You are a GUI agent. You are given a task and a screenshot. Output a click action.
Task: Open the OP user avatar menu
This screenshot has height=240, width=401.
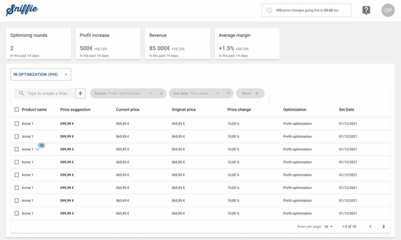coord(388,10)
